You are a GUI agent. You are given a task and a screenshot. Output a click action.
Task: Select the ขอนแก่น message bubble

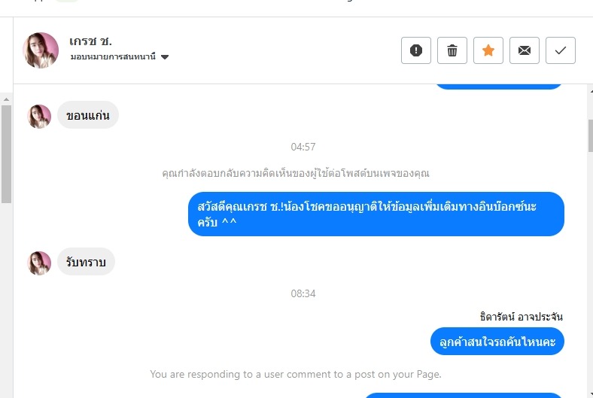click(87, 115)
